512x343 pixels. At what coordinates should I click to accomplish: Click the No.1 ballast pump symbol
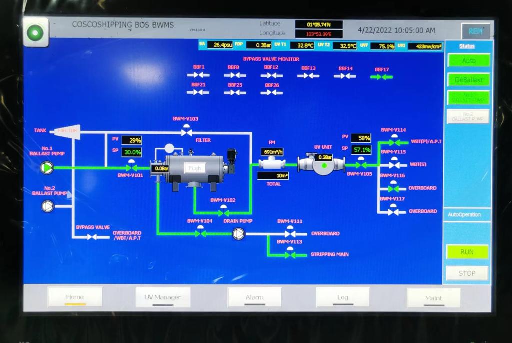tap(47, 168)
